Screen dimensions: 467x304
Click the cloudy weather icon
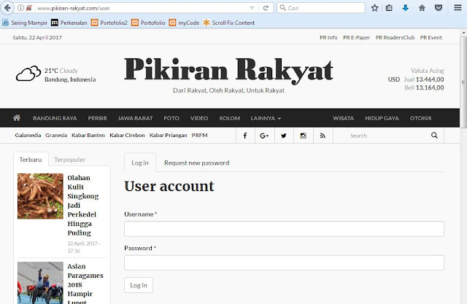[28, 74]
